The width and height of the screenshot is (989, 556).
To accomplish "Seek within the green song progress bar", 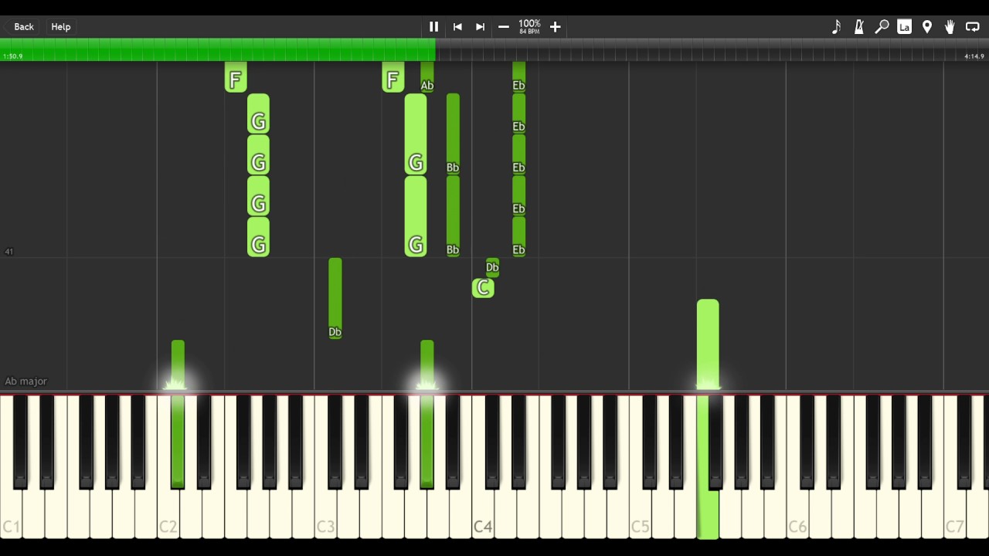I will click(218, 49).
